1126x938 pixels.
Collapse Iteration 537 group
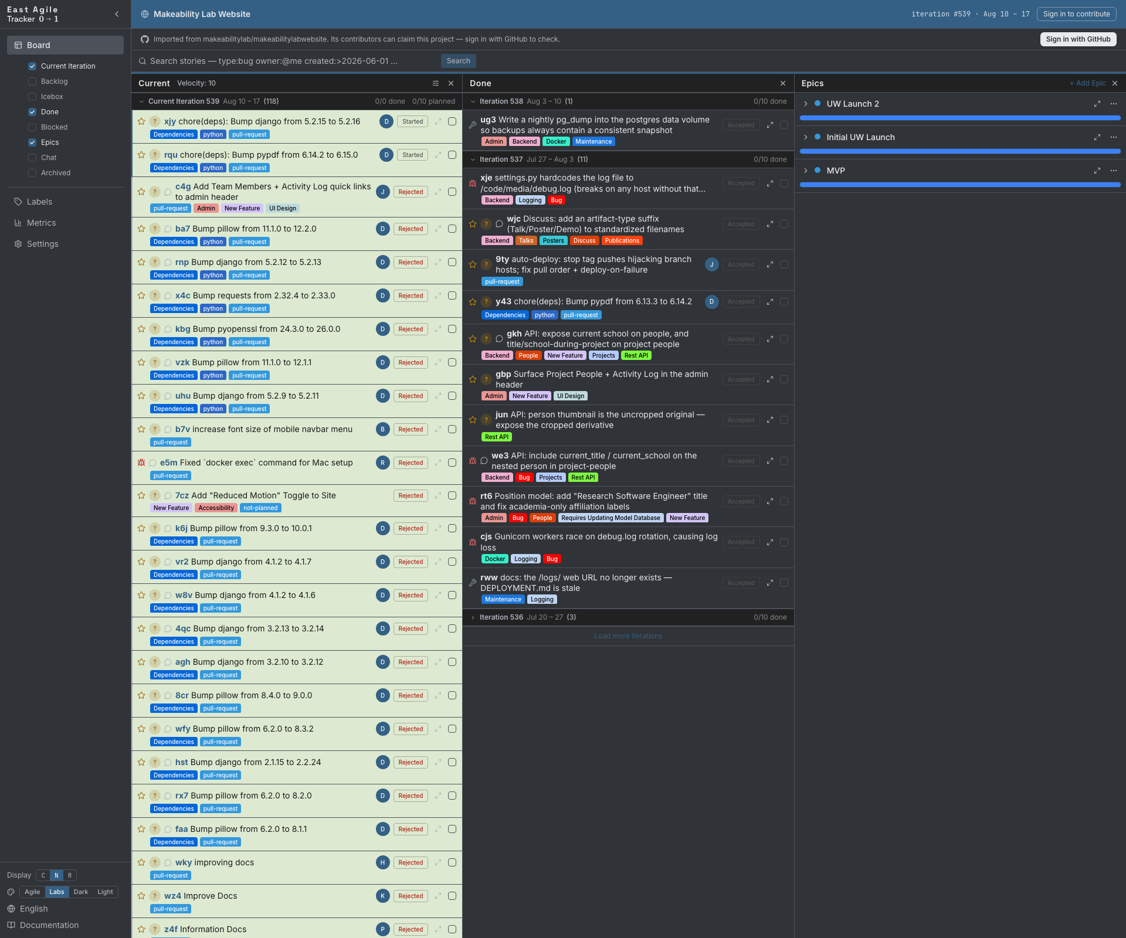pos(473,159)
